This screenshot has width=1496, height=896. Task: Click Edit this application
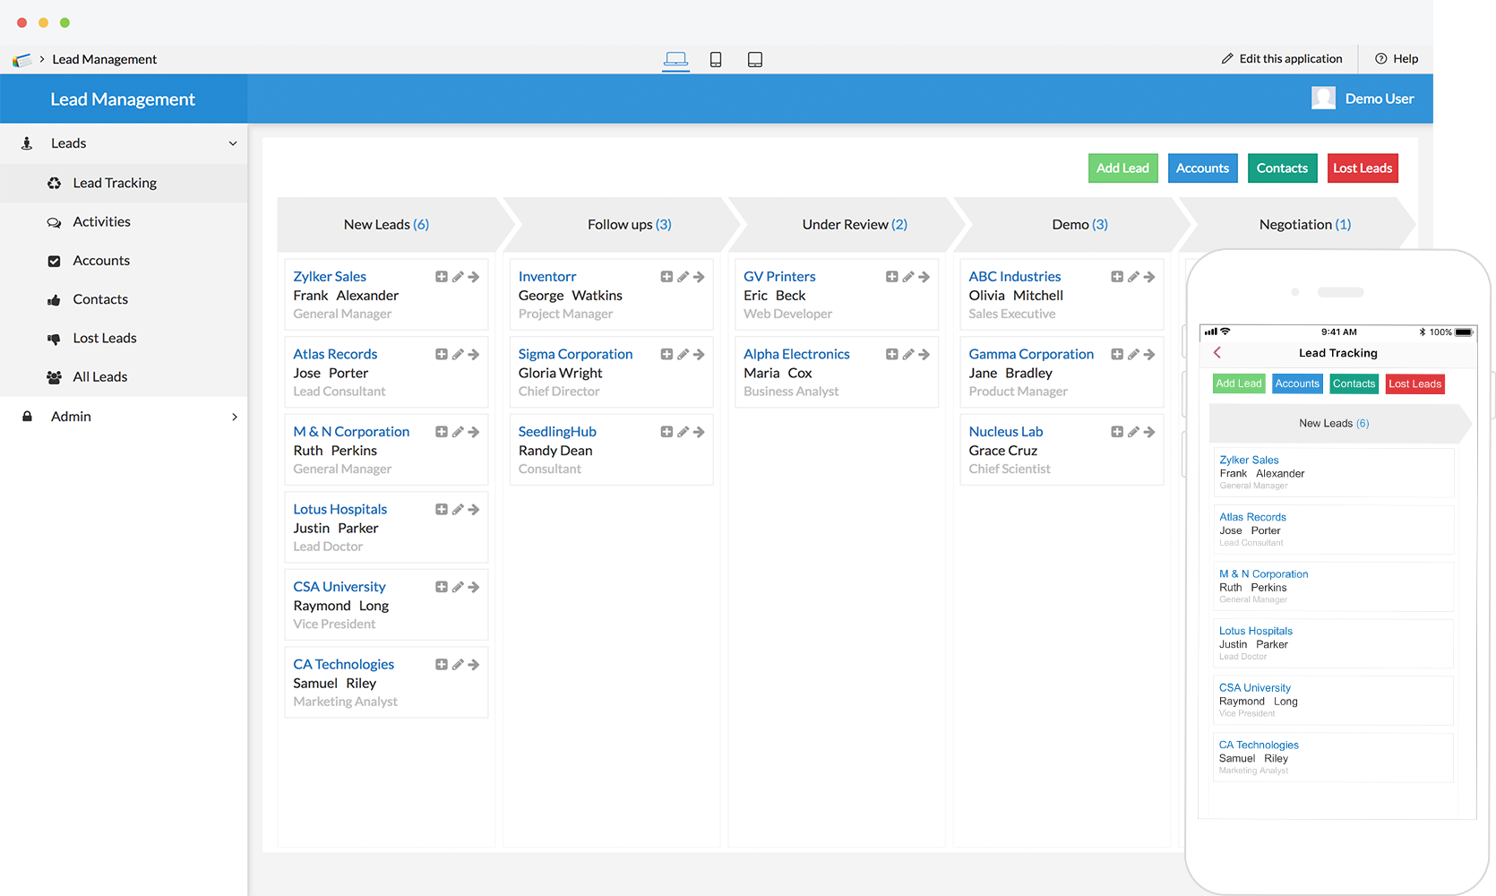tap(1282, 59)
